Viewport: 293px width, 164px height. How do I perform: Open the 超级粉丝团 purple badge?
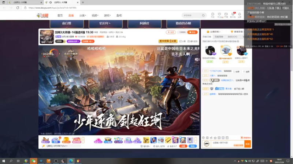[x=74, y=41]
